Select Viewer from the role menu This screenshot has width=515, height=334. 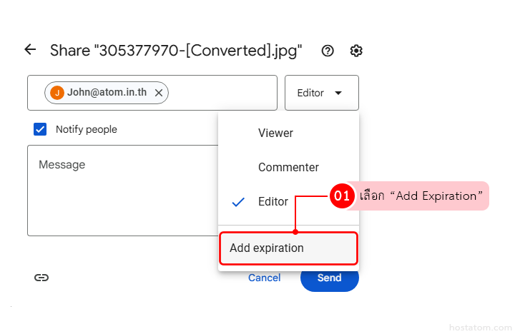(x=275, y=133)
